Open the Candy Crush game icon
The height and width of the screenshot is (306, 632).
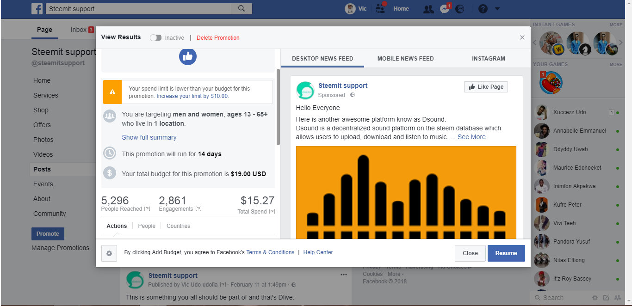pyautogui.click(x=551, y=83)
